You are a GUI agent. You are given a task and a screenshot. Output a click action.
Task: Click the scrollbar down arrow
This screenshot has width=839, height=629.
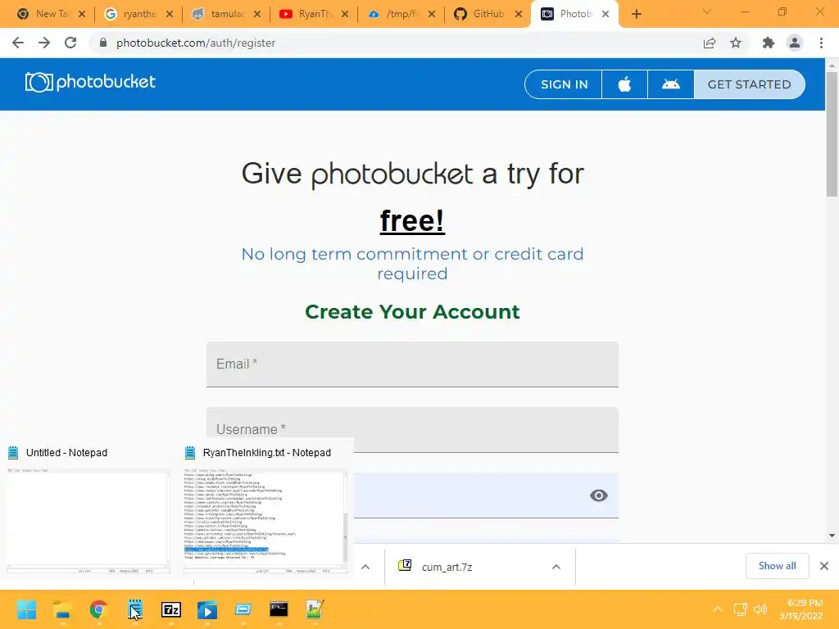click(832, 536)
